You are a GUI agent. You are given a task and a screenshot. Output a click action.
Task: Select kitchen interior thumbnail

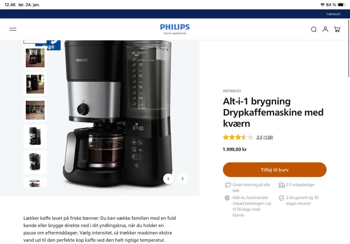35,110
